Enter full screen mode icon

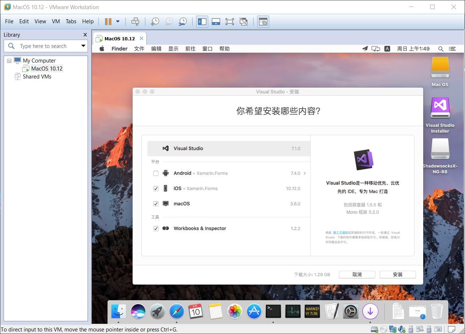(230, 21)
